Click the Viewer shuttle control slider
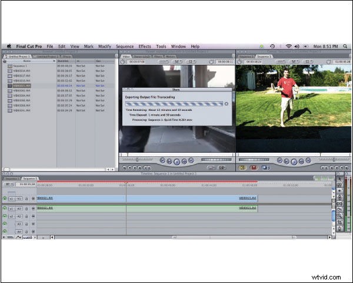Viewport: 353px width, 283px height. [x=137, y=159]
